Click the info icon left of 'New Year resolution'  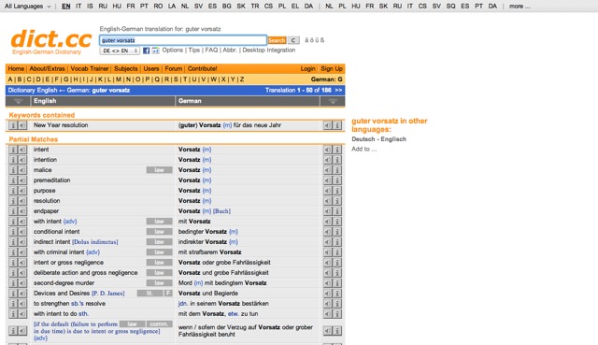pyautogui.click(x=12, y=125)
